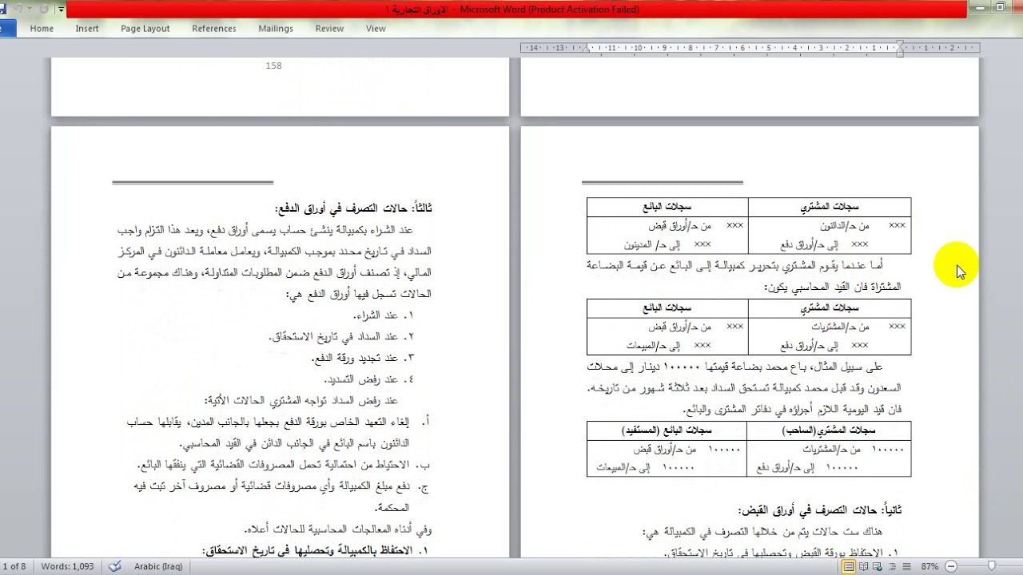
Task: Select Print Layout view
Action: pyautogui.click(x=849, y=566)
